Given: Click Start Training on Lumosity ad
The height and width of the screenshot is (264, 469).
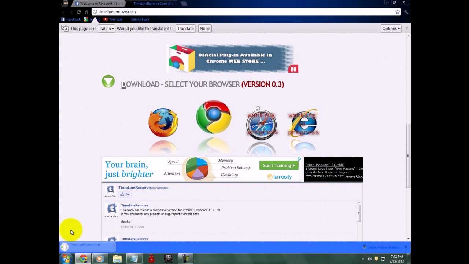Looking at the screenshot, I should coord(279,165).
